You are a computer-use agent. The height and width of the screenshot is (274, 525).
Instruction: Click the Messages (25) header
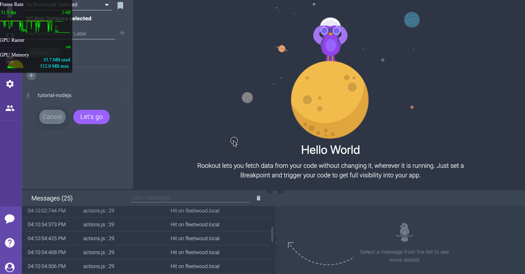pos(52,198)
